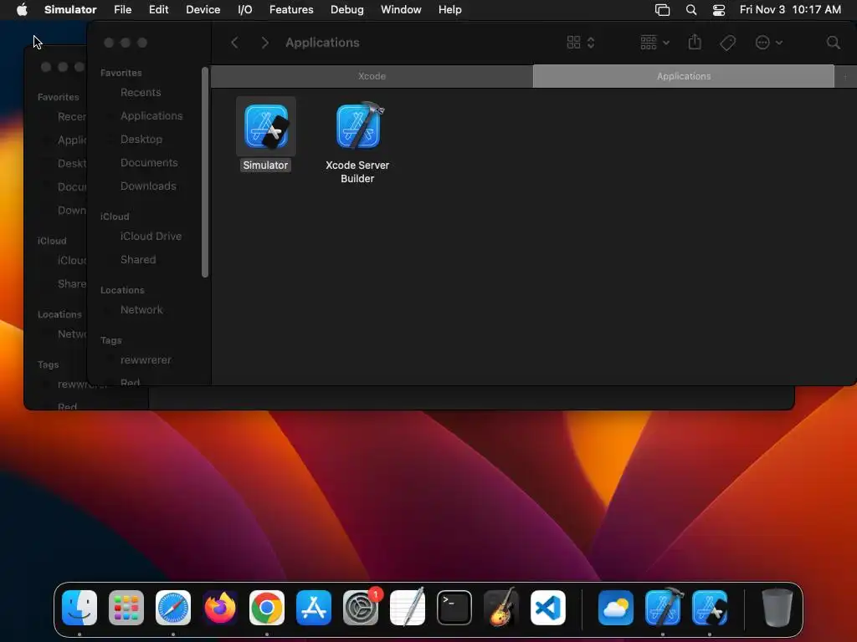Select Recents in back Finder window sidebar
857x642 pixels.
pos(72,117)
